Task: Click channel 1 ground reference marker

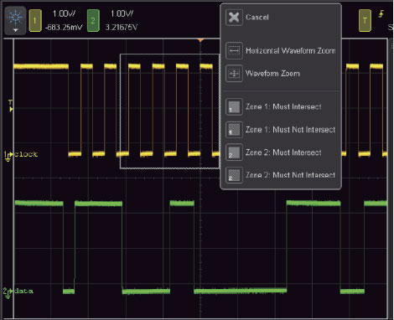Action: [8, 157]
